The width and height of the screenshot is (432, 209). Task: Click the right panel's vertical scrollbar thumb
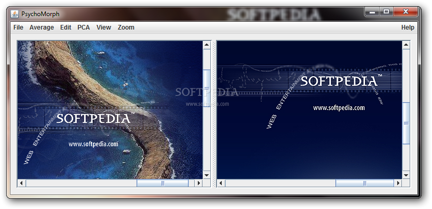[406, 123]
